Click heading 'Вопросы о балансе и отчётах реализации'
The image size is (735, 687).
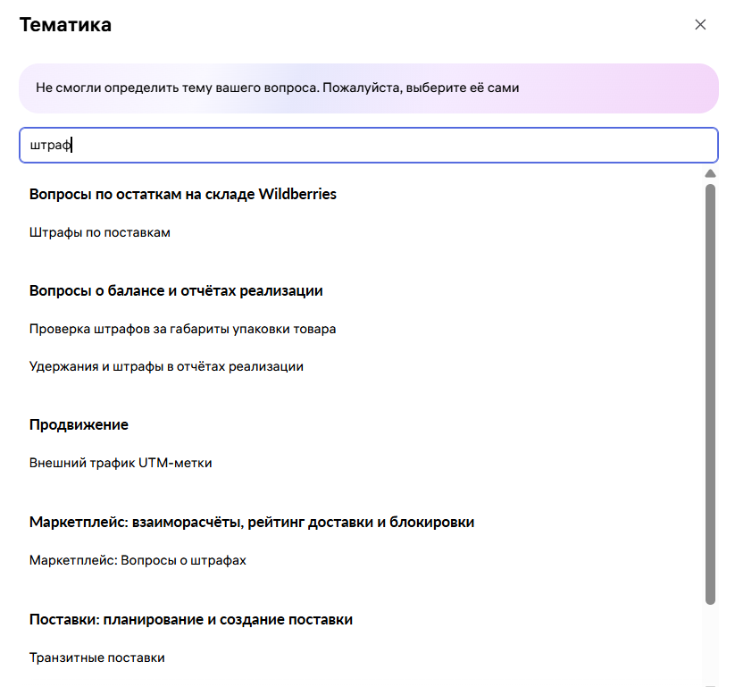coord(176,290)
